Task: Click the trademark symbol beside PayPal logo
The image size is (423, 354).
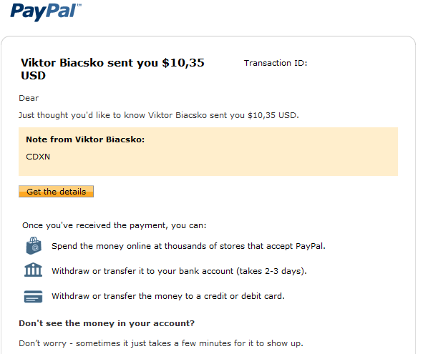Action: [x=79, y=5]
